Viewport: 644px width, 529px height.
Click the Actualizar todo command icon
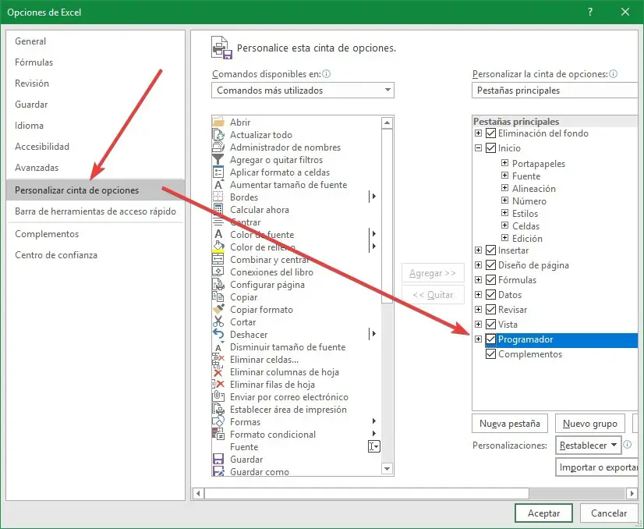tap(218, 135)
